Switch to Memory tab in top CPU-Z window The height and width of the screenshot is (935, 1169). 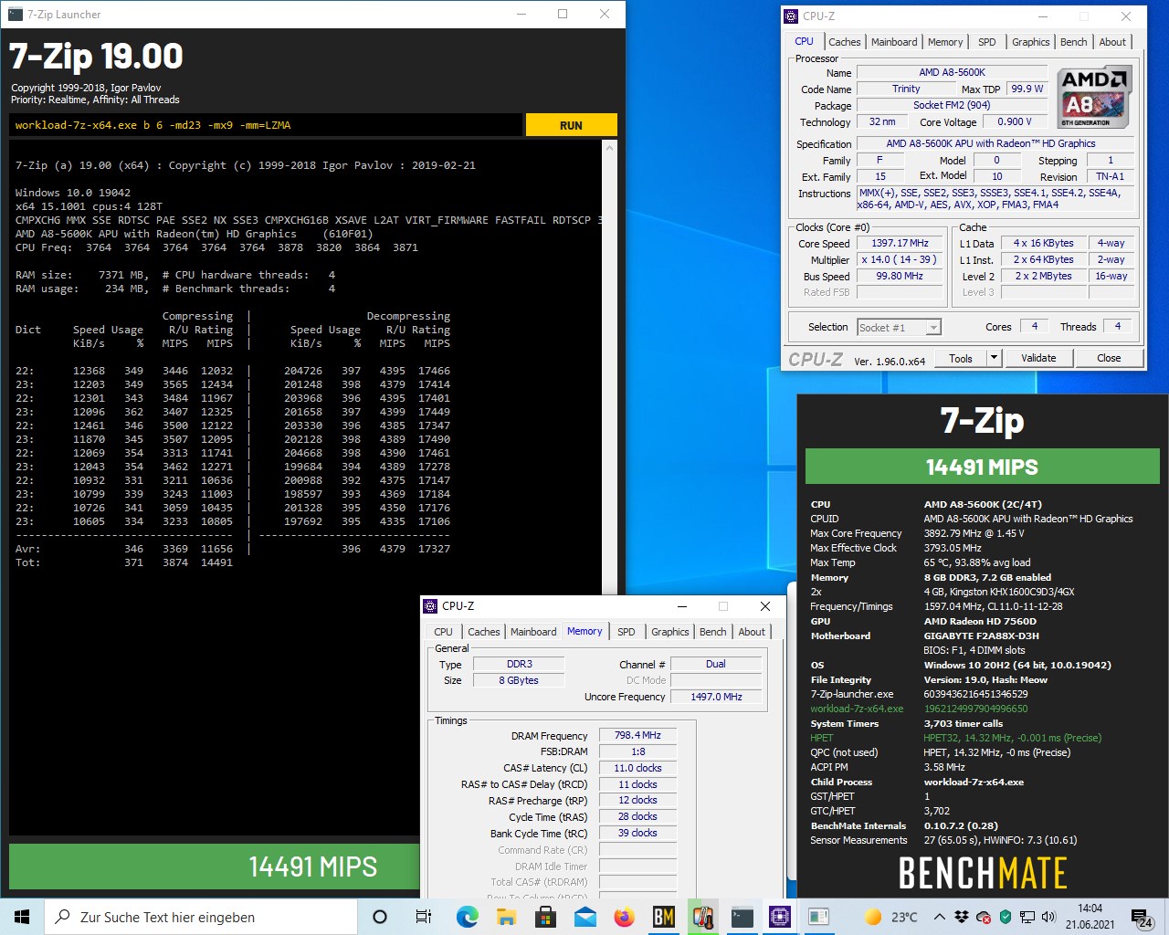point(945,42)
